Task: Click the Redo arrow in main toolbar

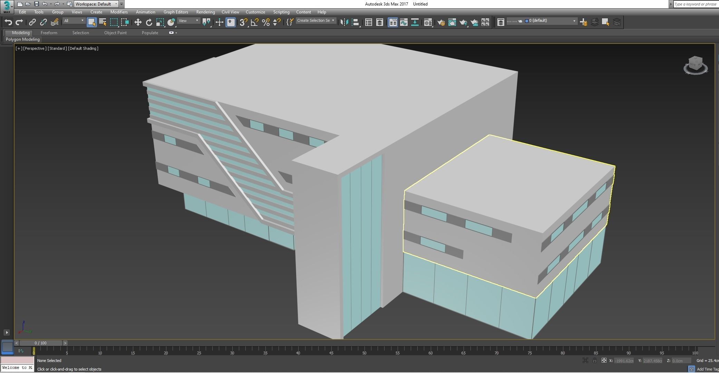Action: (20, 22)
